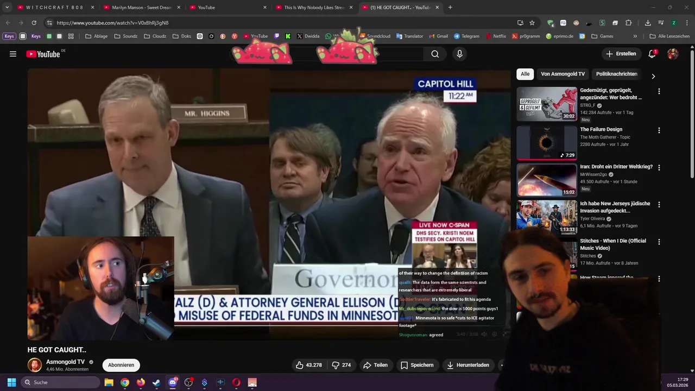Bookmark this page with the star icon
The width and height of the screenshot is (695, 391).
(x=532, y=23)
